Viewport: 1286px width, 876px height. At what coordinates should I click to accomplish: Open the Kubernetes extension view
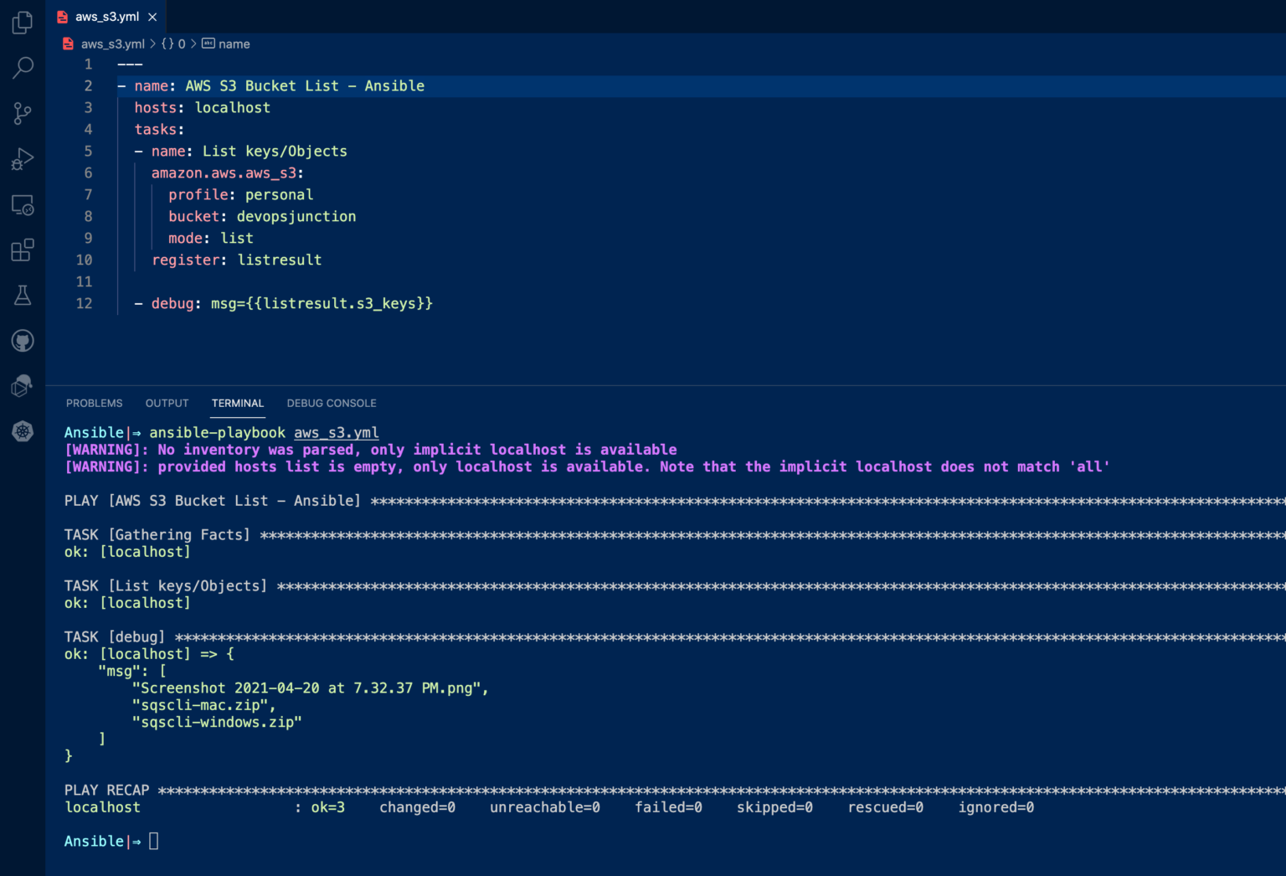pos(22,432)
